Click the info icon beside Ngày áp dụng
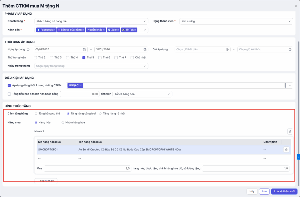The image size is (300, 197). pos(28,50)
